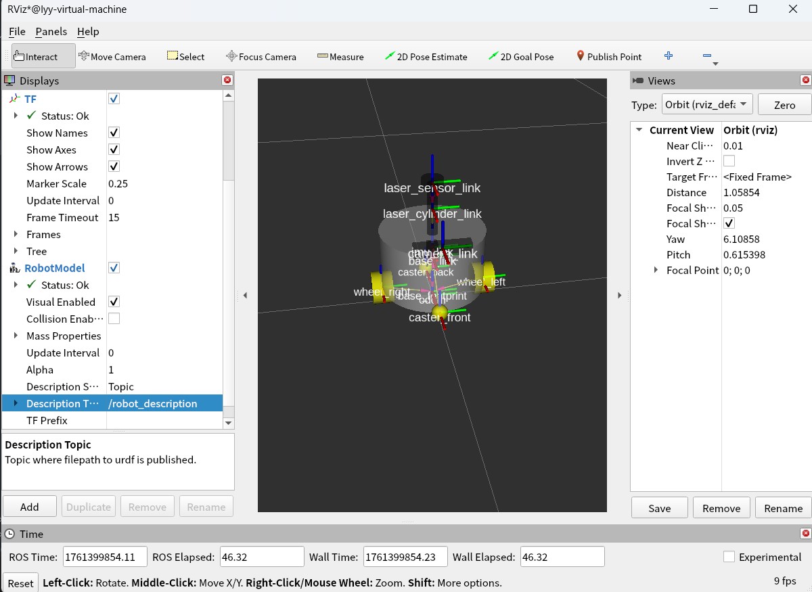Expand the Description Topic row

click(x=16, y=403)
